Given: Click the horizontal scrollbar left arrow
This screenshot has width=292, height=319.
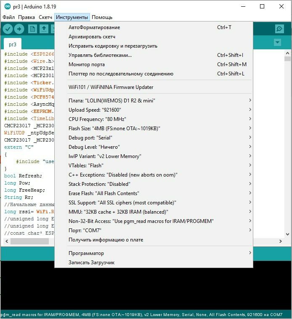Looking at the screenshot, I should pos(7,241).
